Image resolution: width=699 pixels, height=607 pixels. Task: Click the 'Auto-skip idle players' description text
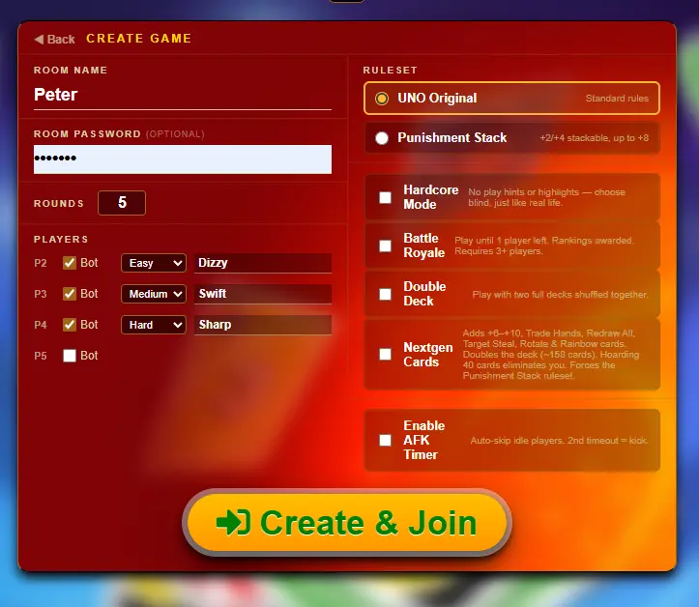[560, 441]
